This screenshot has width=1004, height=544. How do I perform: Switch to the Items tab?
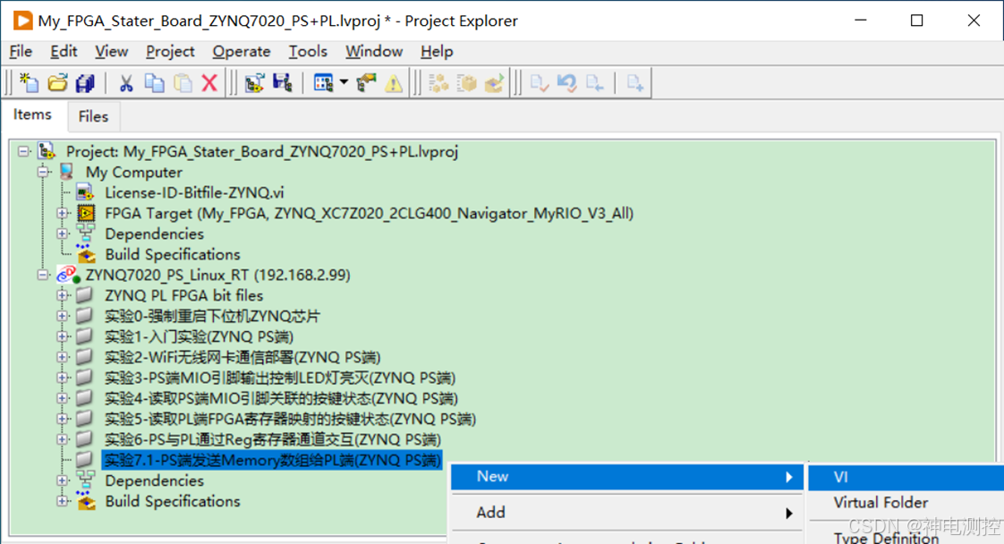(32, 115)
